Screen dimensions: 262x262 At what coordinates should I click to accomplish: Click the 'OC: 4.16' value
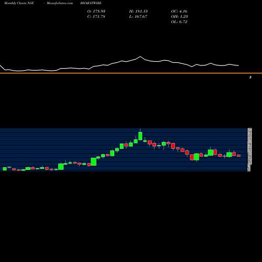click(x=179, y=12)
